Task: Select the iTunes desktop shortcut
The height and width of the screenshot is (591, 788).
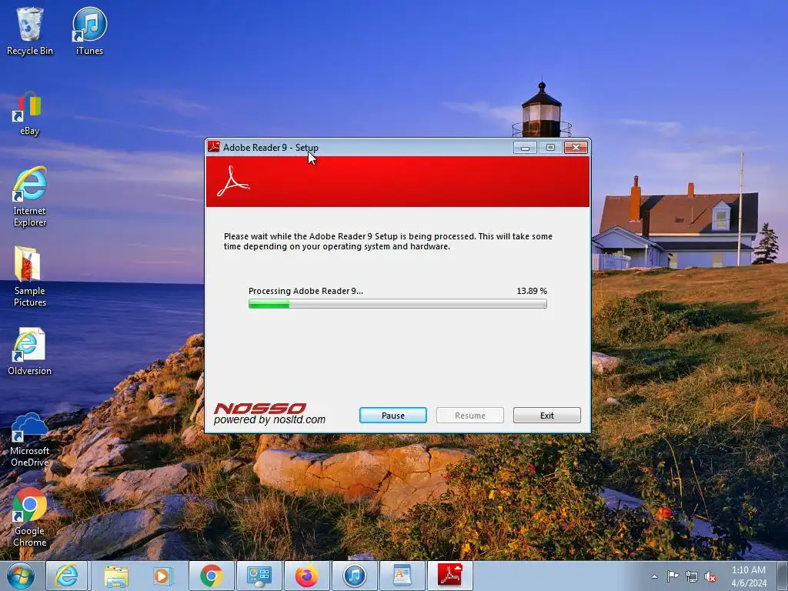Action: click(x=89, y=31)
